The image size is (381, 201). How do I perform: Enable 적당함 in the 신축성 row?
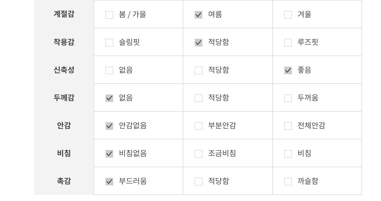coord(199,70)
